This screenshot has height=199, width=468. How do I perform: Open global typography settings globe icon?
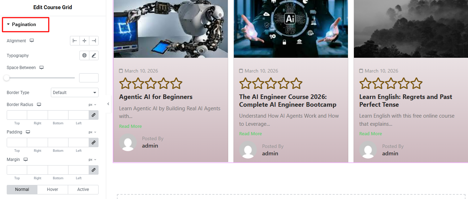(84, 56)
